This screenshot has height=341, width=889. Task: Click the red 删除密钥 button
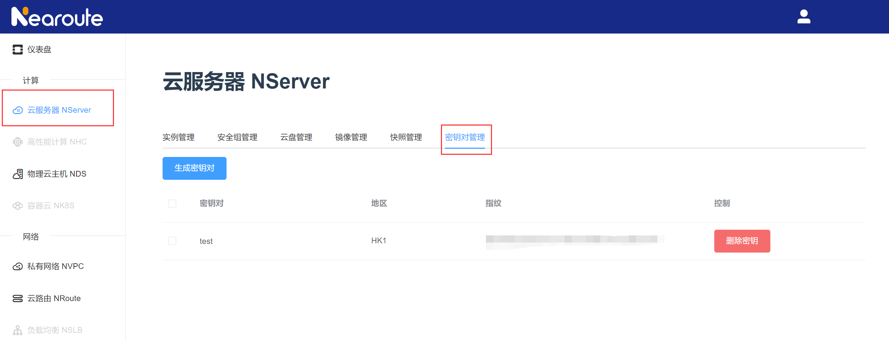click(x=742, y=241)
